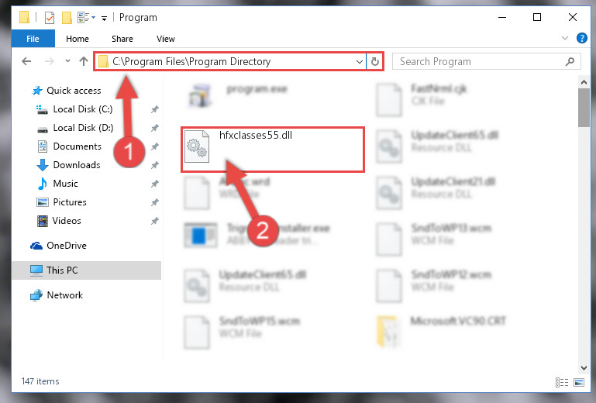The width and height of the screenshot is (596, 403).
Task: Click the vertical scrollbar thumb
Action: click(x=584, y=108)
